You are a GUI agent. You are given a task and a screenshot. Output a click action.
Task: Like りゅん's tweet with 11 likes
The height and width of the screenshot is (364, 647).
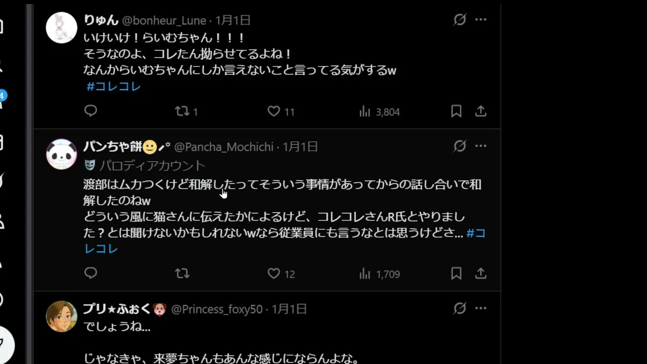[274, 111]
